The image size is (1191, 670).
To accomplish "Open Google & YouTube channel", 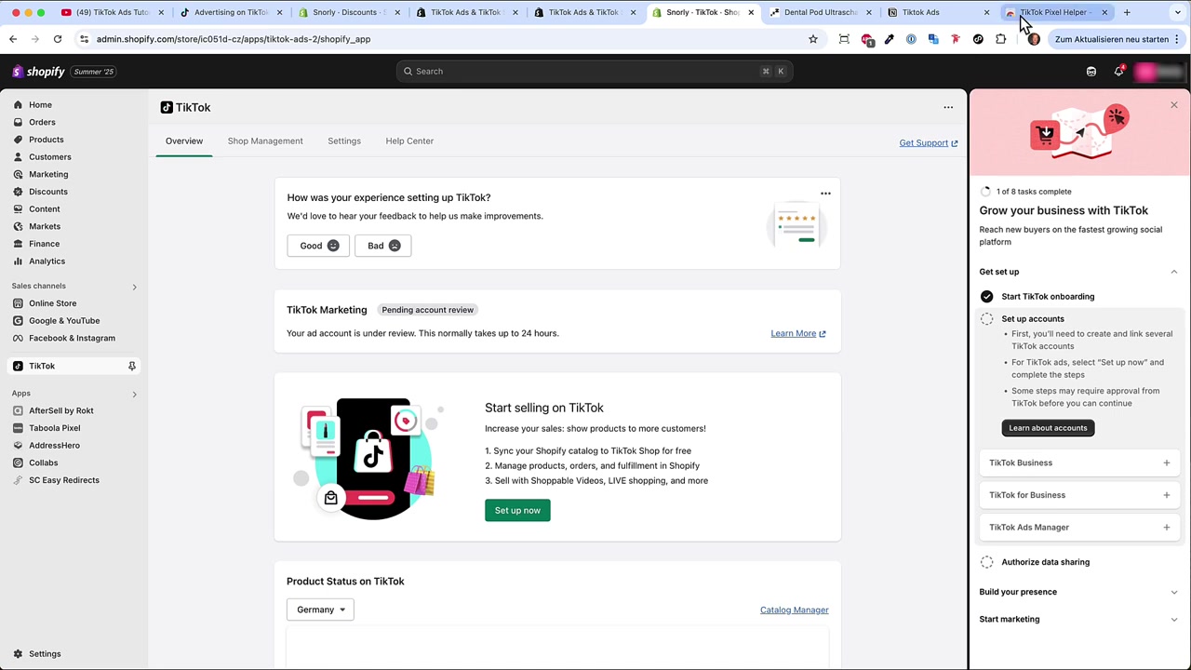I will point(64,321).
